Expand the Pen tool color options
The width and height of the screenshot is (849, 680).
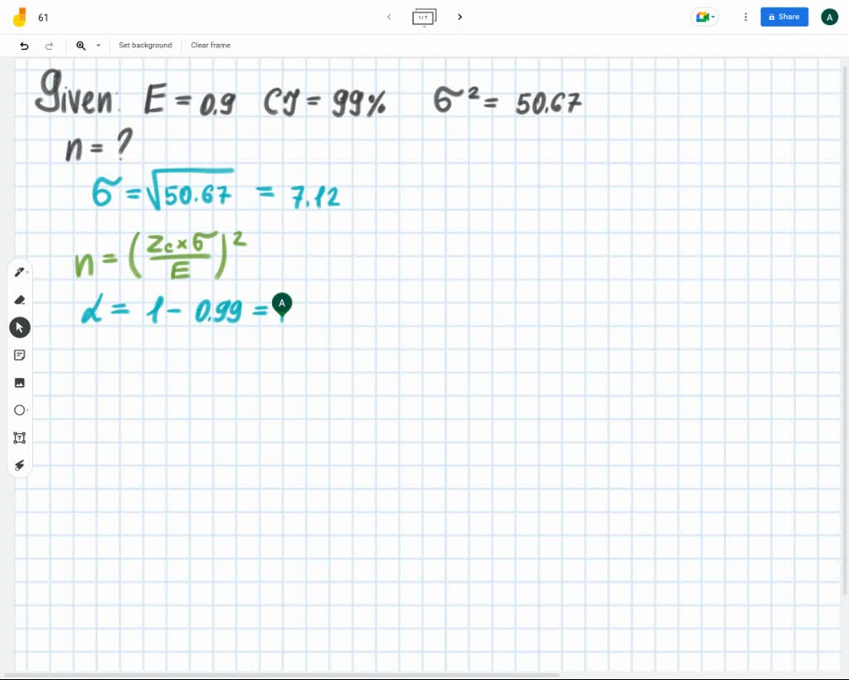click(27, 274)
